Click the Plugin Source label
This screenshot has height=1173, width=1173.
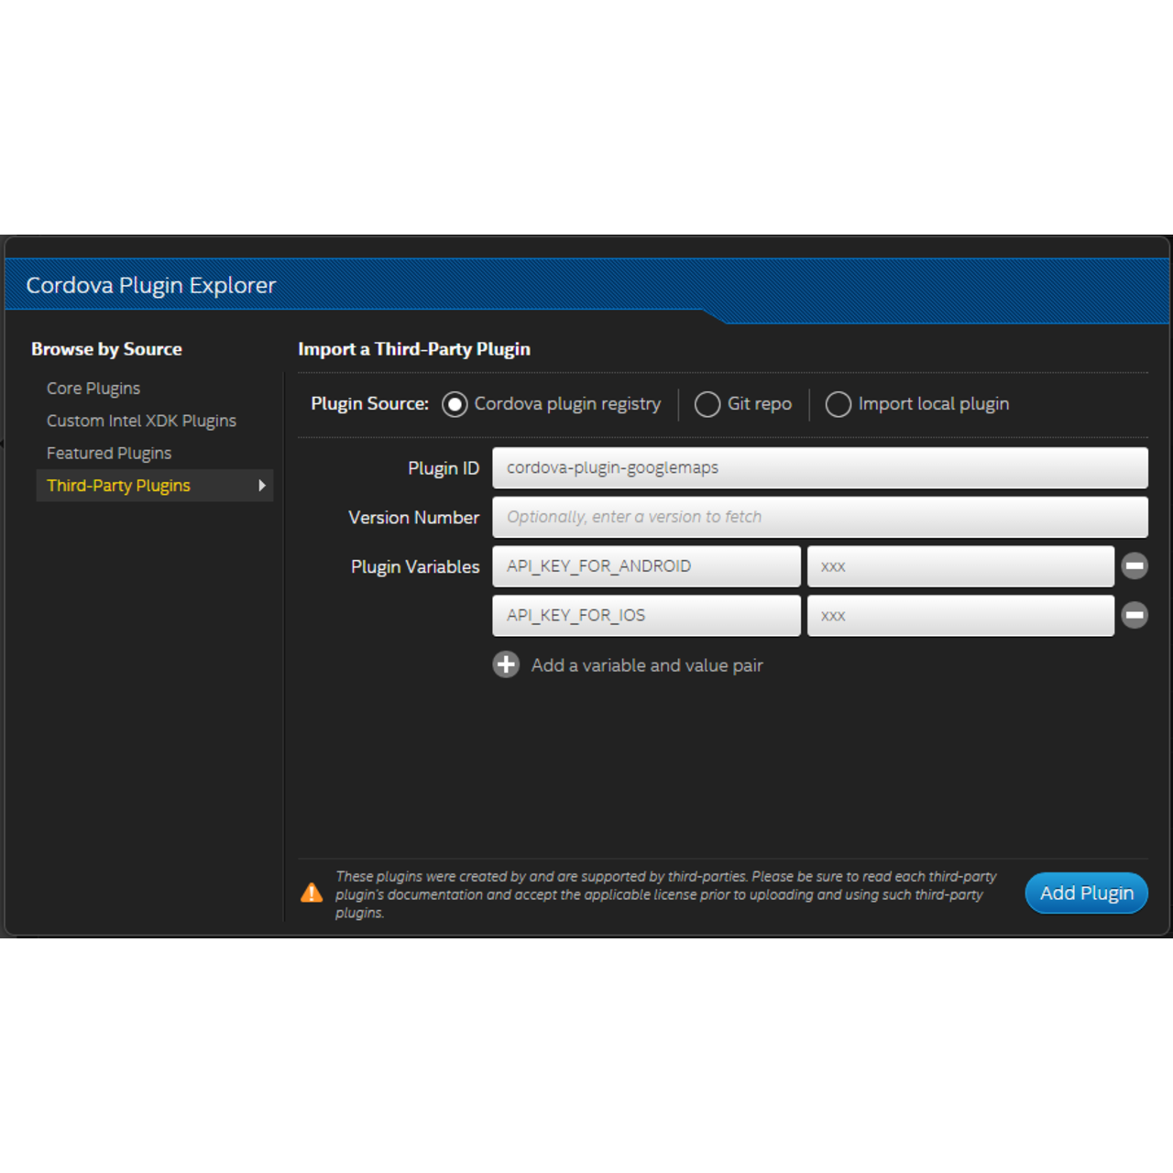tap(370, 403)
